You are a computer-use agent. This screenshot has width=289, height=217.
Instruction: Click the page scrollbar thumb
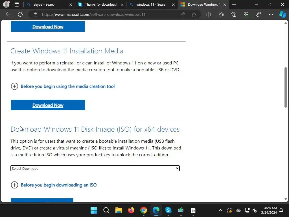(286, 87)
